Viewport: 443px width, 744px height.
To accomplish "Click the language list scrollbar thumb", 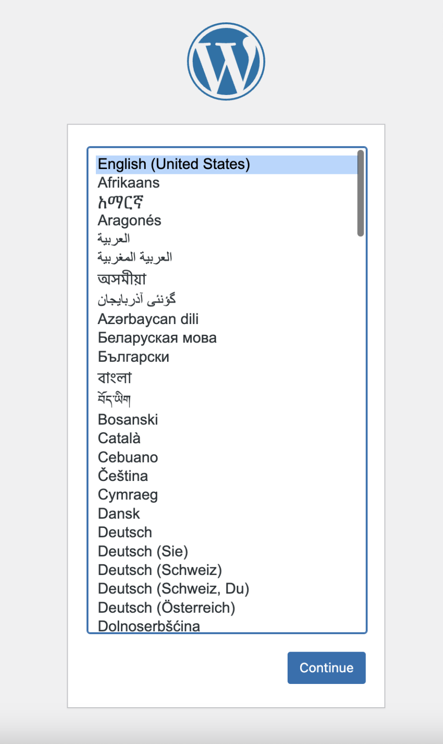I will pyautogui.click(x=360, y=193).
